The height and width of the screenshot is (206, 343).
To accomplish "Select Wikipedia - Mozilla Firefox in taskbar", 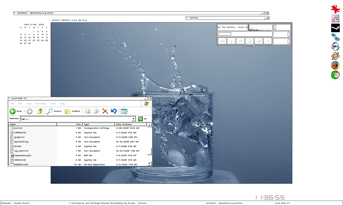I will [x=16, y=203].
